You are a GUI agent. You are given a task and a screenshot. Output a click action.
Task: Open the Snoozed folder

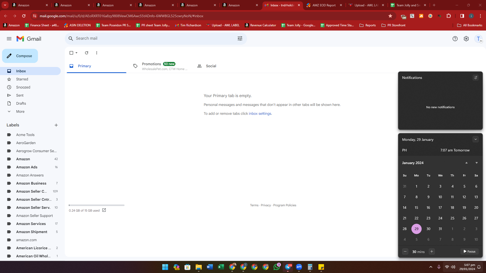click(x=30, y=87)
